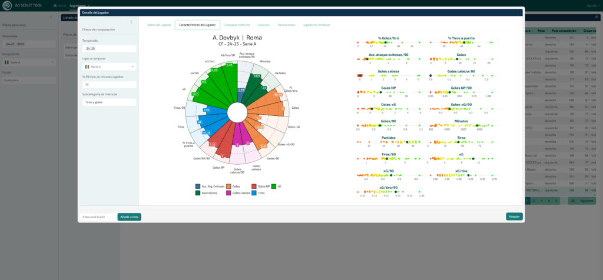Image resolution: width=603 pixels, height=280 pixels.
Task: Go to page 2 in background pagination
Action: [534, 201]
